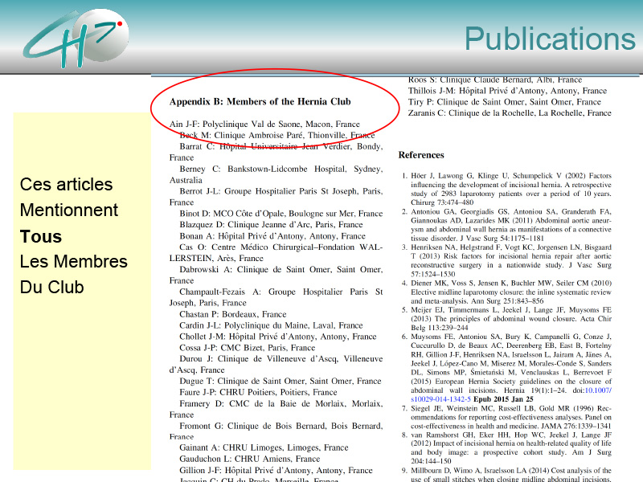
Task: Select the Gillion J-F member entry
Action: coord(276,471)
